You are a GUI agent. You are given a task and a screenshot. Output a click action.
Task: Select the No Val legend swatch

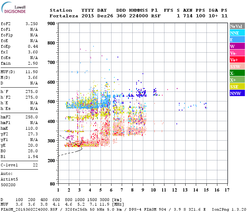point(237,26)
